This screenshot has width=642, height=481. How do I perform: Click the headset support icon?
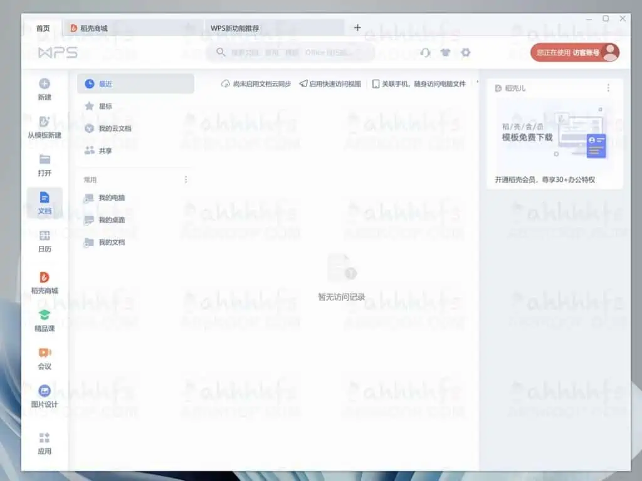point(425,53)
